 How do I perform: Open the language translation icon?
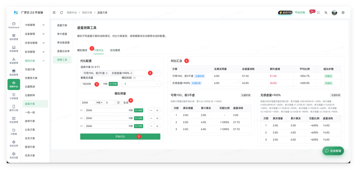(326, 13)
